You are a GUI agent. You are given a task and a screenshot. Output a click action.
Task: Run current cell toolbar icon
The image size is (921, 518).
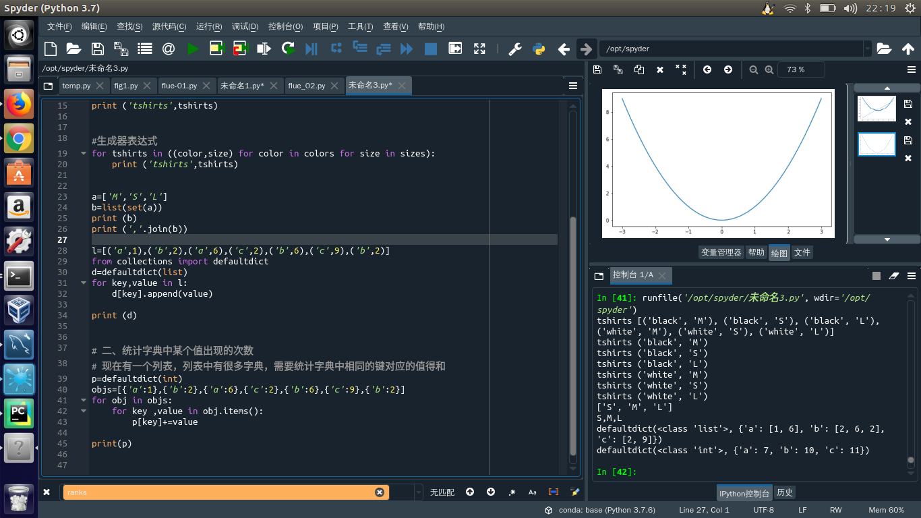tap(216, 49)
